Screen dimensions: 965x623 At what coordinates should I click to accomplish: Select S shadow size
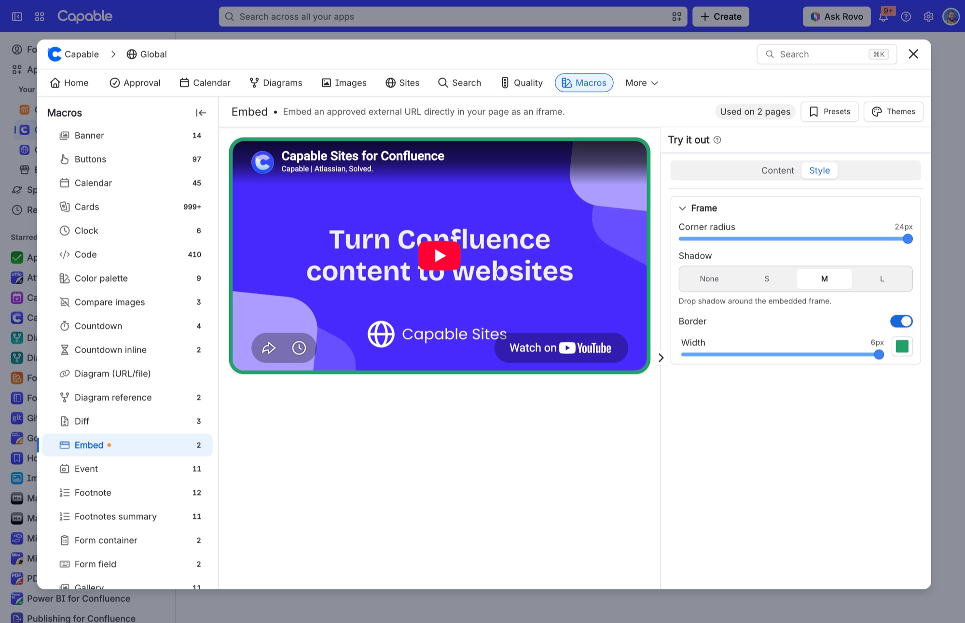[x=767, y=279]
